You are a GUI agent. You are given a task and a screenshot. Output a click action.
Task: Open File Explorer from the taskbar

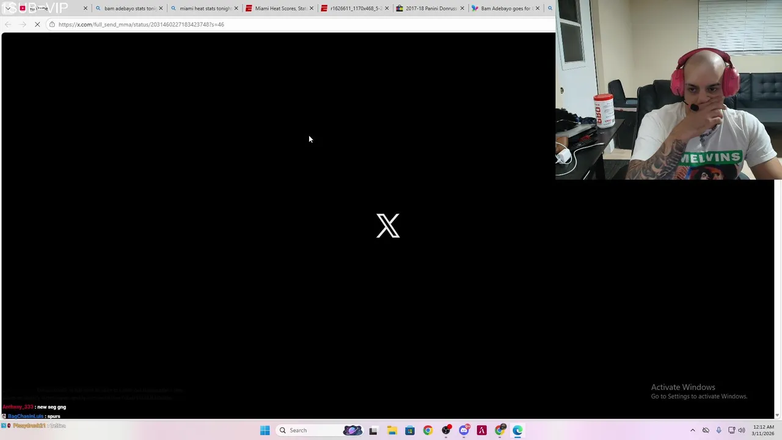pyautogui.click(x=392, y=430)
